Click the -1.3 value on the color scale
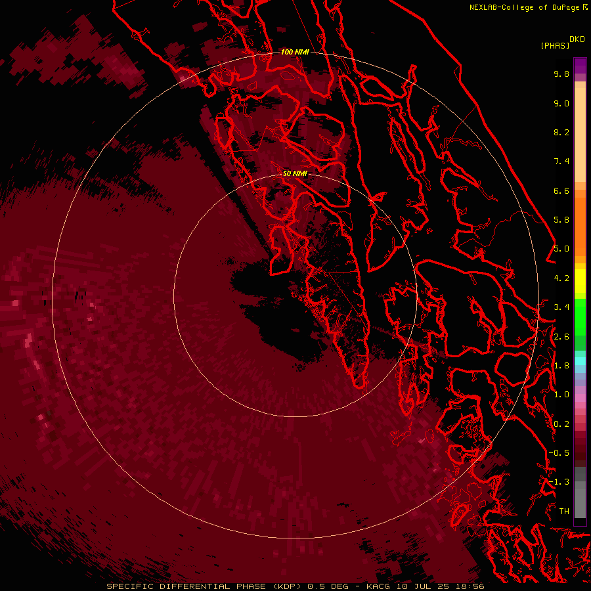Screen dimensions: 591x591 pos(559,482)
